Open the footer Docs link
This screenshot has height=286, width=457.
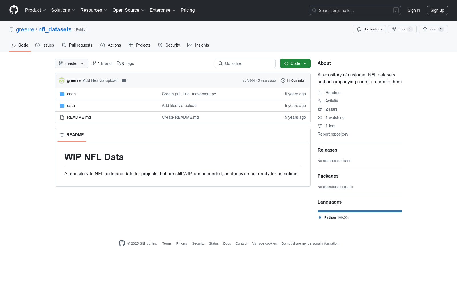[x=227, y=243]
